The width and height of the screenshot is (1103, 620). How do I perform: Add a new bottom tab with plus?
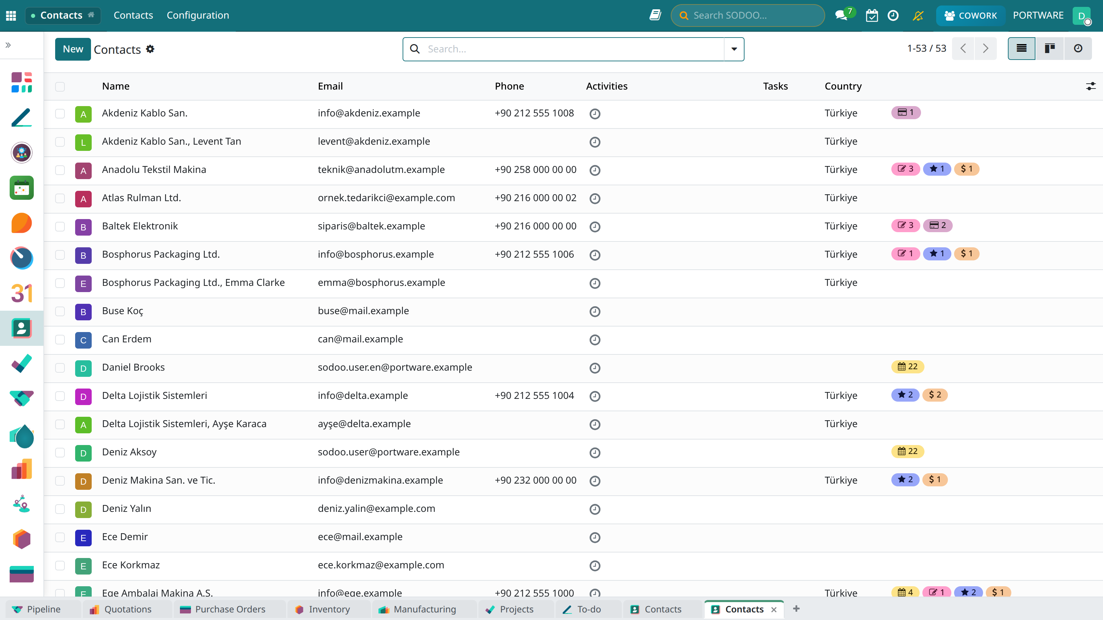796,608
